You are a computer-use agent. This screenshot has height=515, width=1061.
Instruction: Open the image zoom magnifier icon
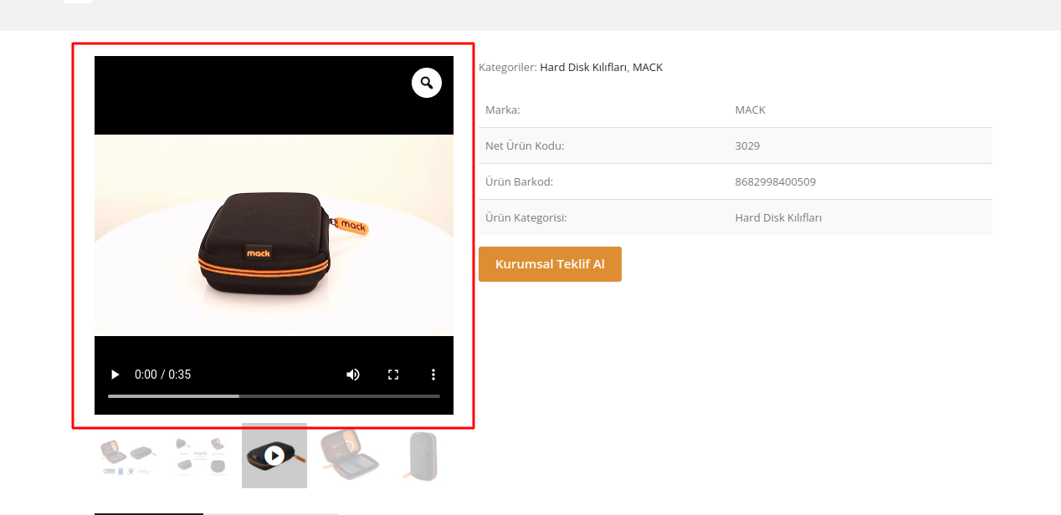(x=427, y=83)
